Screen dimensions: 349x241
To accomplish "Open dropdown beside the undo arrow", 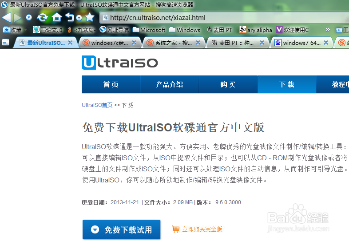I will coord(79,18).
